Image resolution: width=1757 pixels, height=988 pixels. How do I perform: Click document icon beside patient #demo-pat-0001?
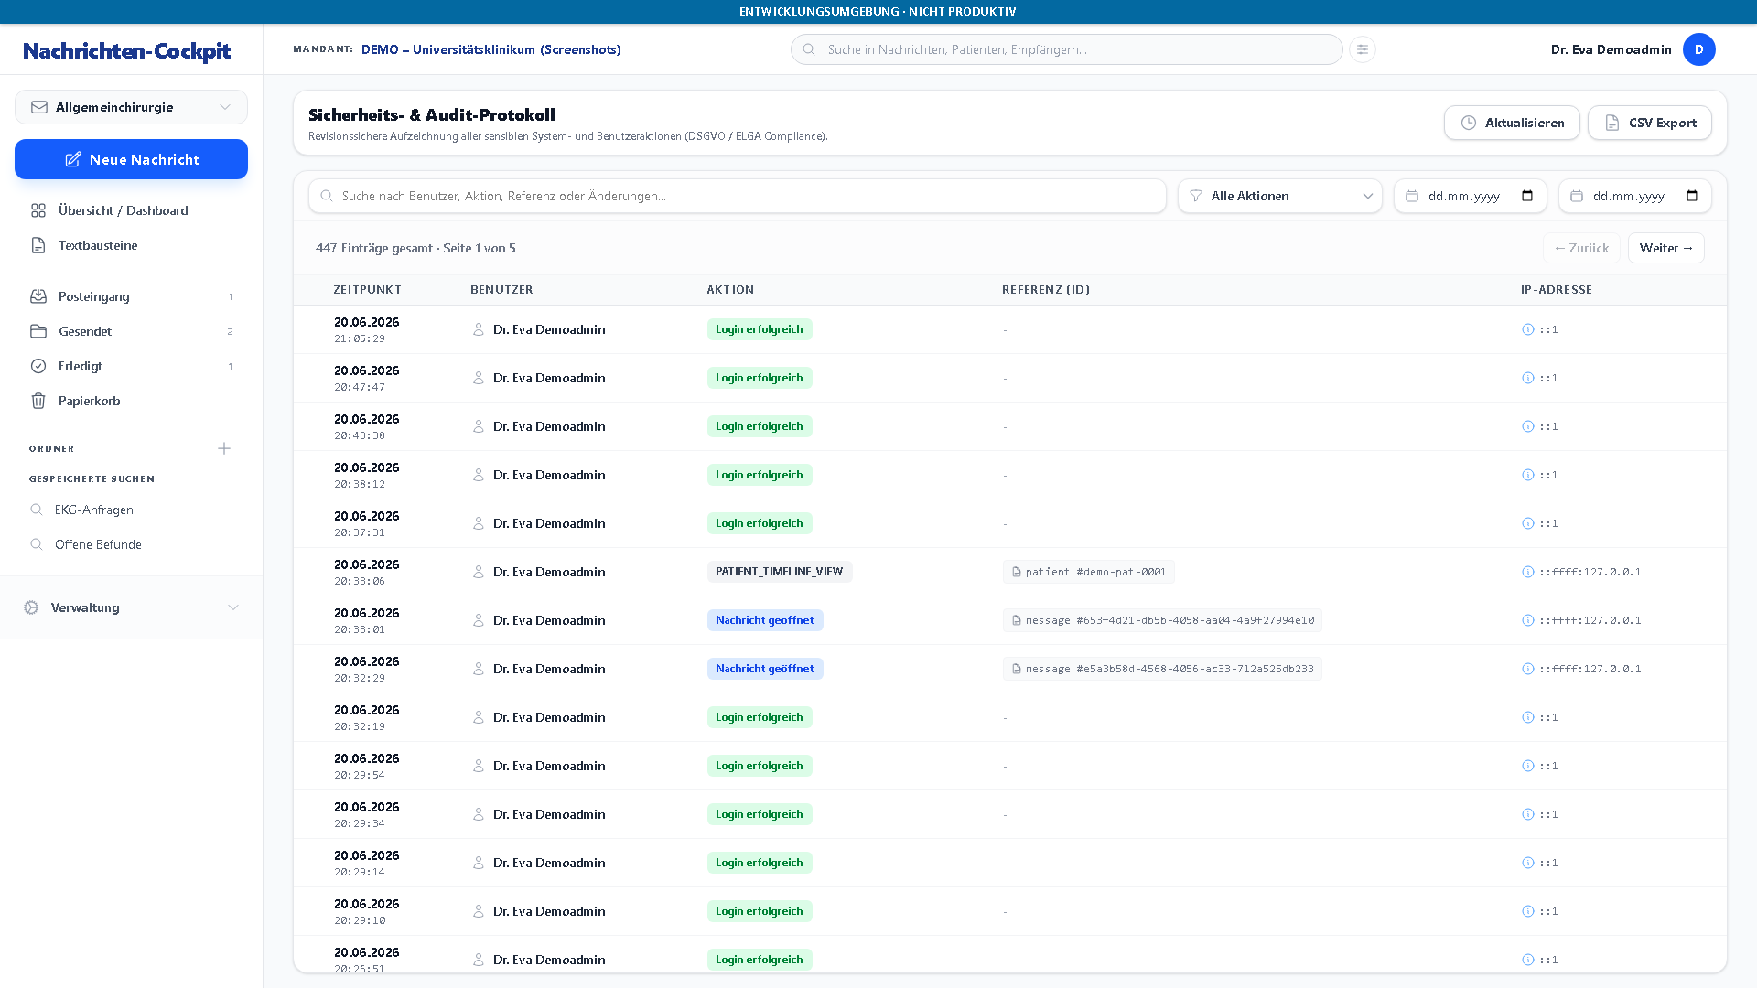1016,572
